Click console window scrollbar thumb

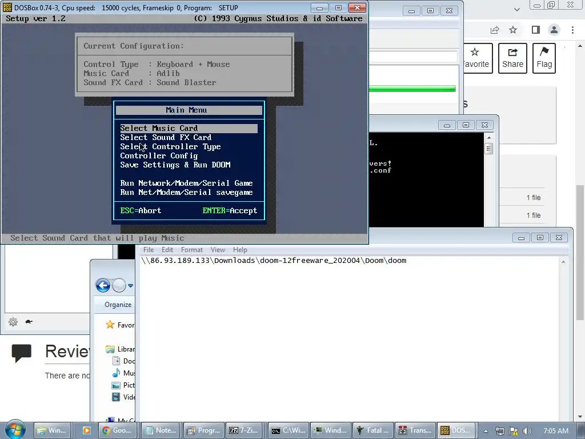(489, 149)
